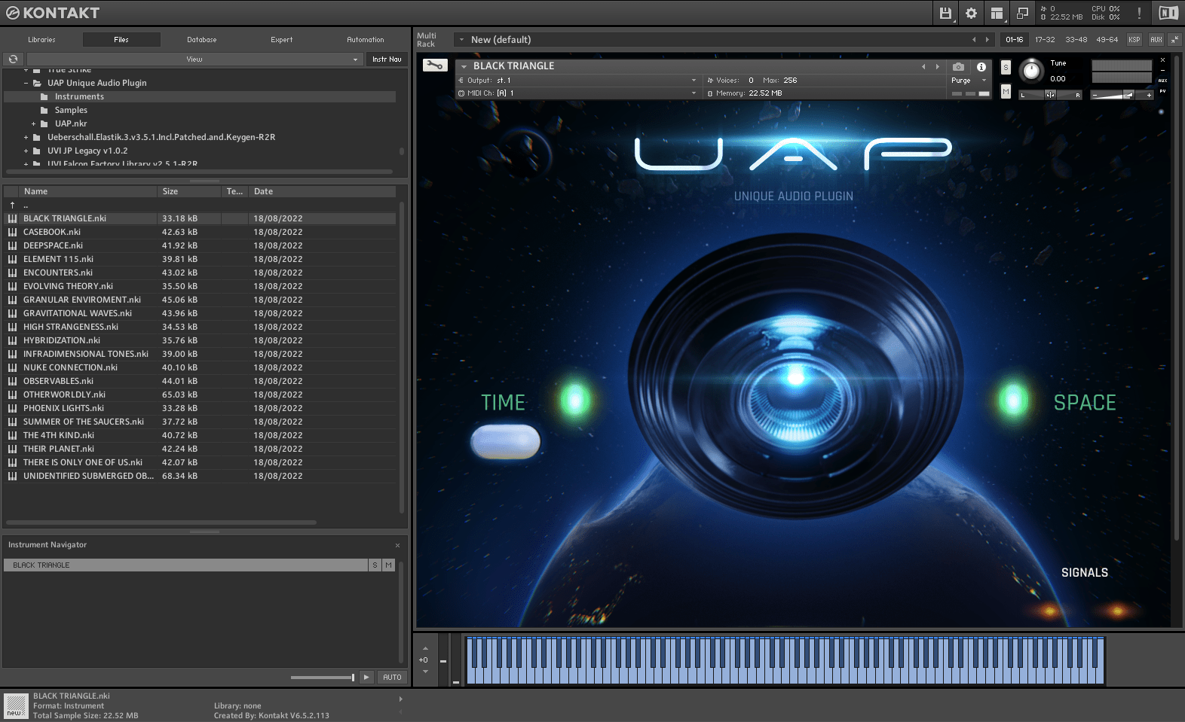The width and height of the screenshot is (1185, 722).
Task: Minimize instrument header with minus button
Action: click(1162, 70)
